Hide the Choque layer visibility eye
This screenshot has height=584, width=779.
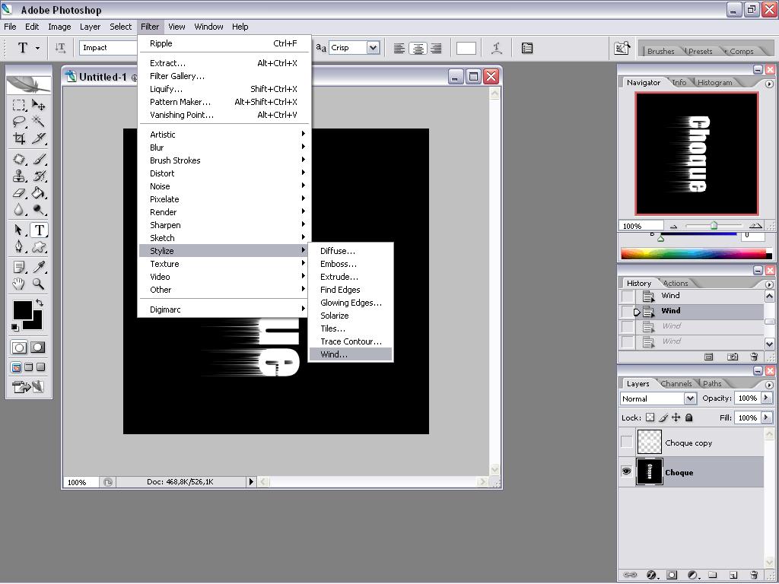(x=627, y=471)
